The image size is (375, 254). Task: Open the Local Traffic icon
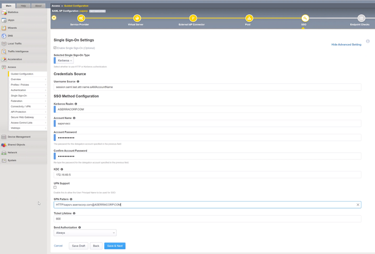(4, 43)
